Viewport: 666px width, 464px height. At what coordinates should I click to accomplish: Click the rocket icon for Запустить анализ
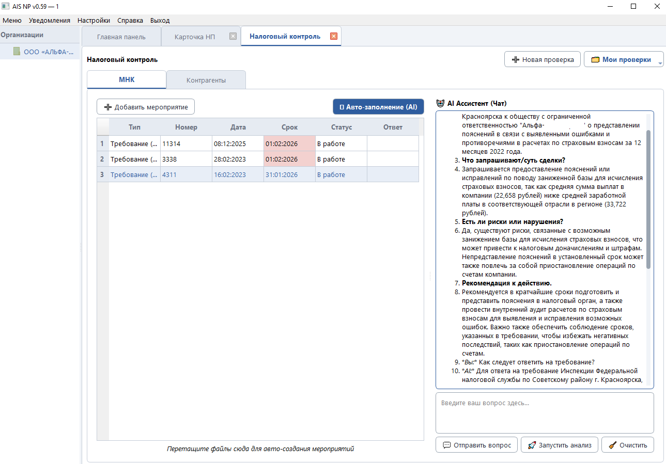[531, 445]
